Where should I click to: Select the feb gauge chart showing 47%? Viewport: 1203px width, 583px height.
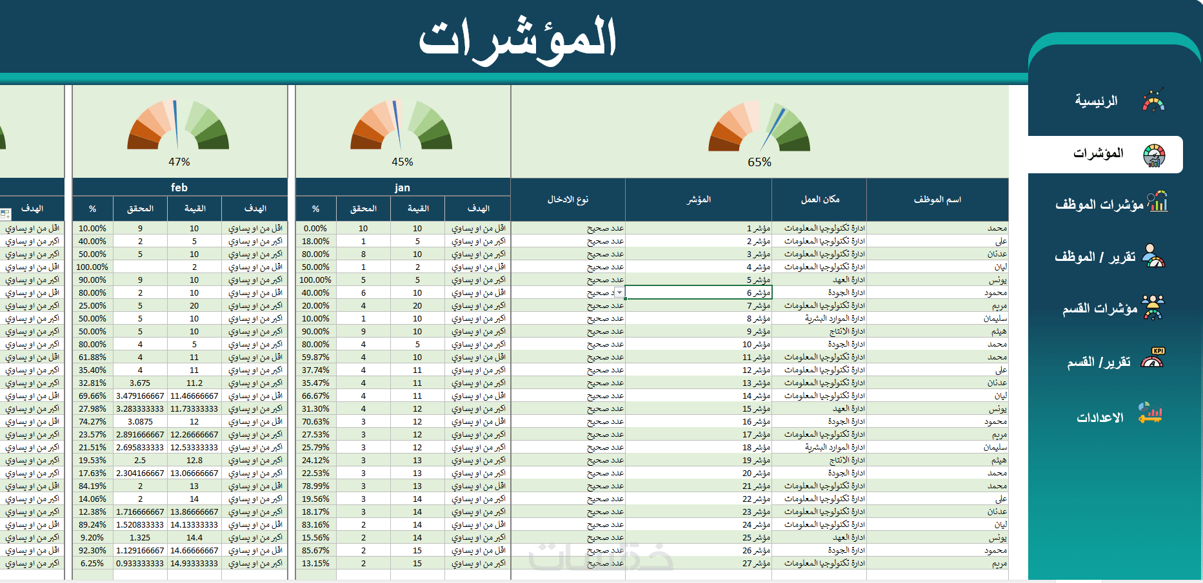click(179, 124)
